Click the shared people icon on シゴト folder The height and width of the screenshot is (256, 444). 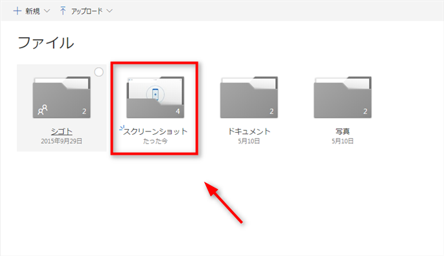point(43,110)
